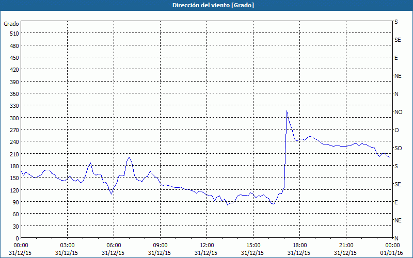Click the 420 value on the left axis

point(14,70)
